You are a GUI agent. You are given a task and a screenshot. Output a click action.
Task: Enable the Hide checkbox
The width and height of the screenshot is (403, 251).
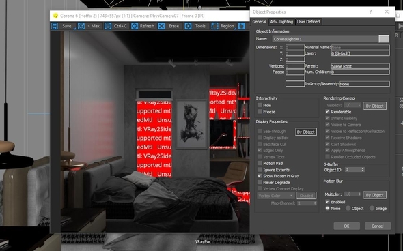(260, 105)
